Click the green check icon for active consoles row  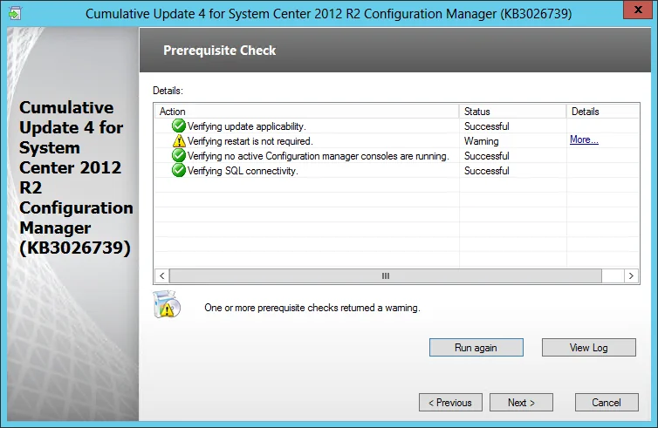[179, 155]
